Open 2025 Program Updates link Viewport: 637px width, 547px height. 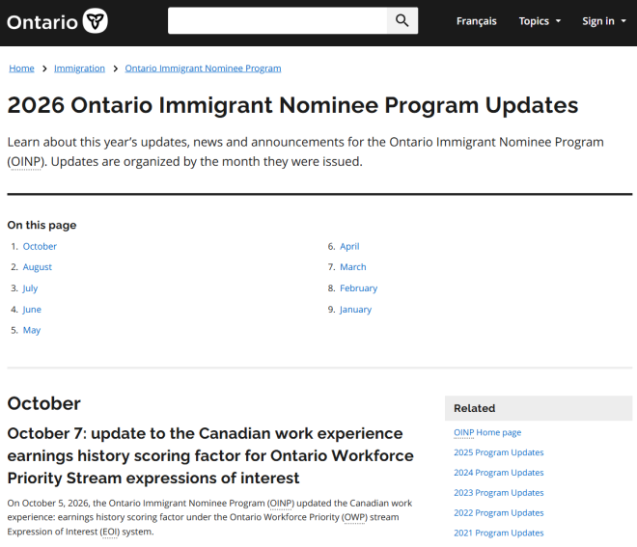click(x=498, y=452)
